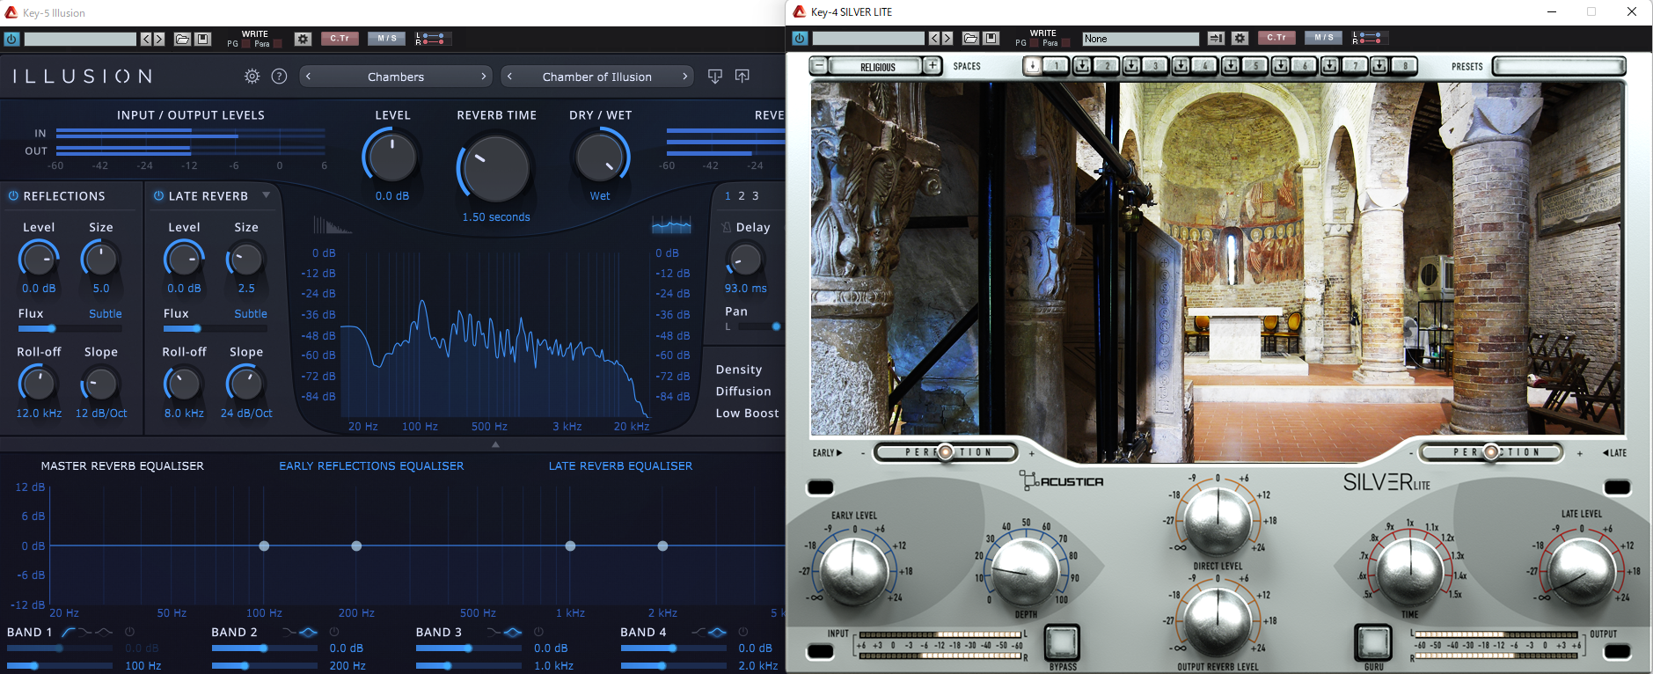Switch to Late Reverb Equaliser tab

tap(620, 465)
